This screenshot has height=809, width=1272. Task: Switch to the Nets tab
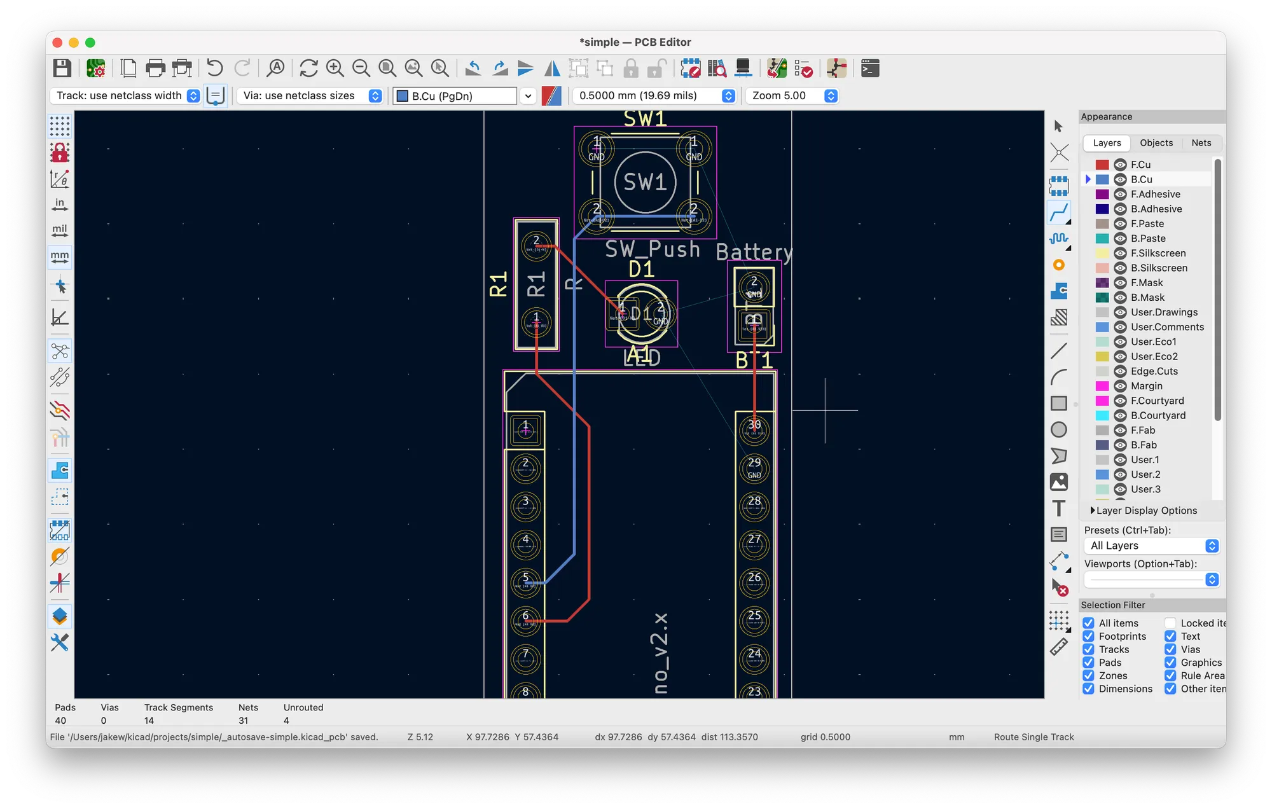pyautogui.click(x=1201, y=143)
